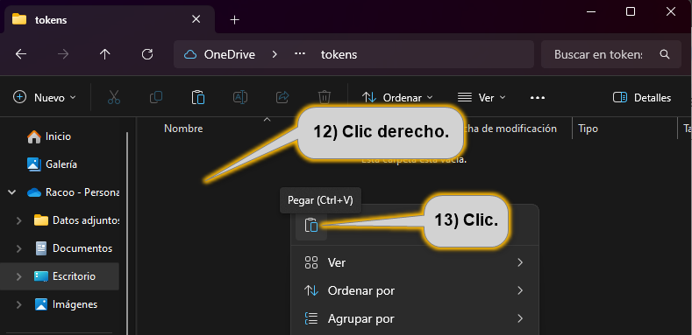Screen dimensions: 692x335
Task: Expand the Imágenes folder
Action: click(19, 304)
